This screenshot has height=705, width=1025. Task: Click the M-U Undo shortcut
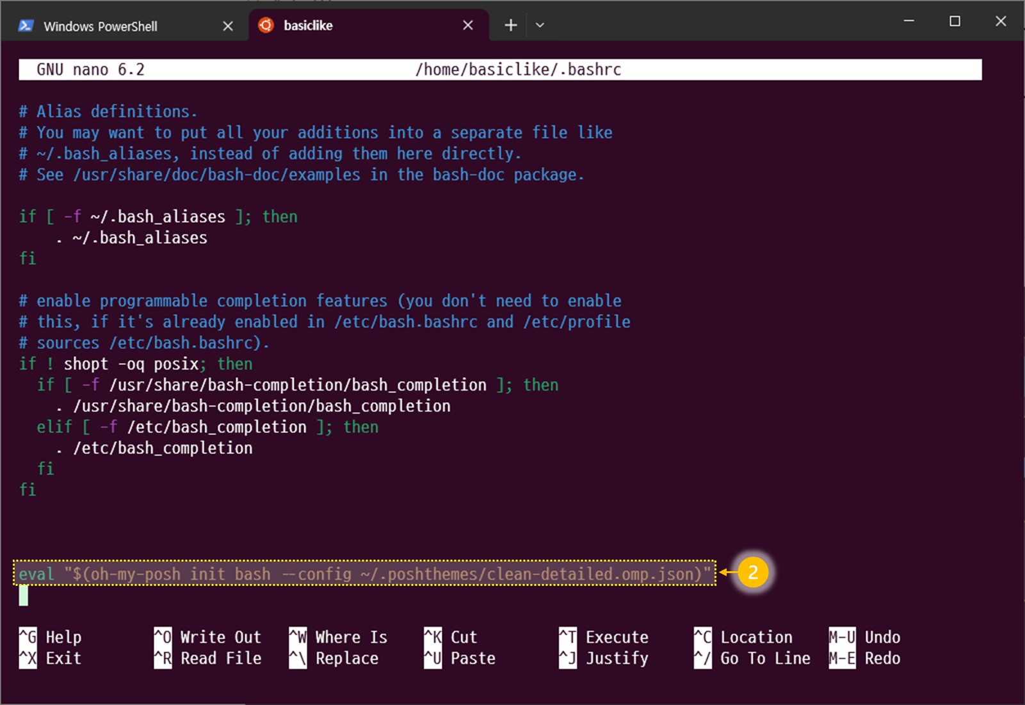point(865,637)
